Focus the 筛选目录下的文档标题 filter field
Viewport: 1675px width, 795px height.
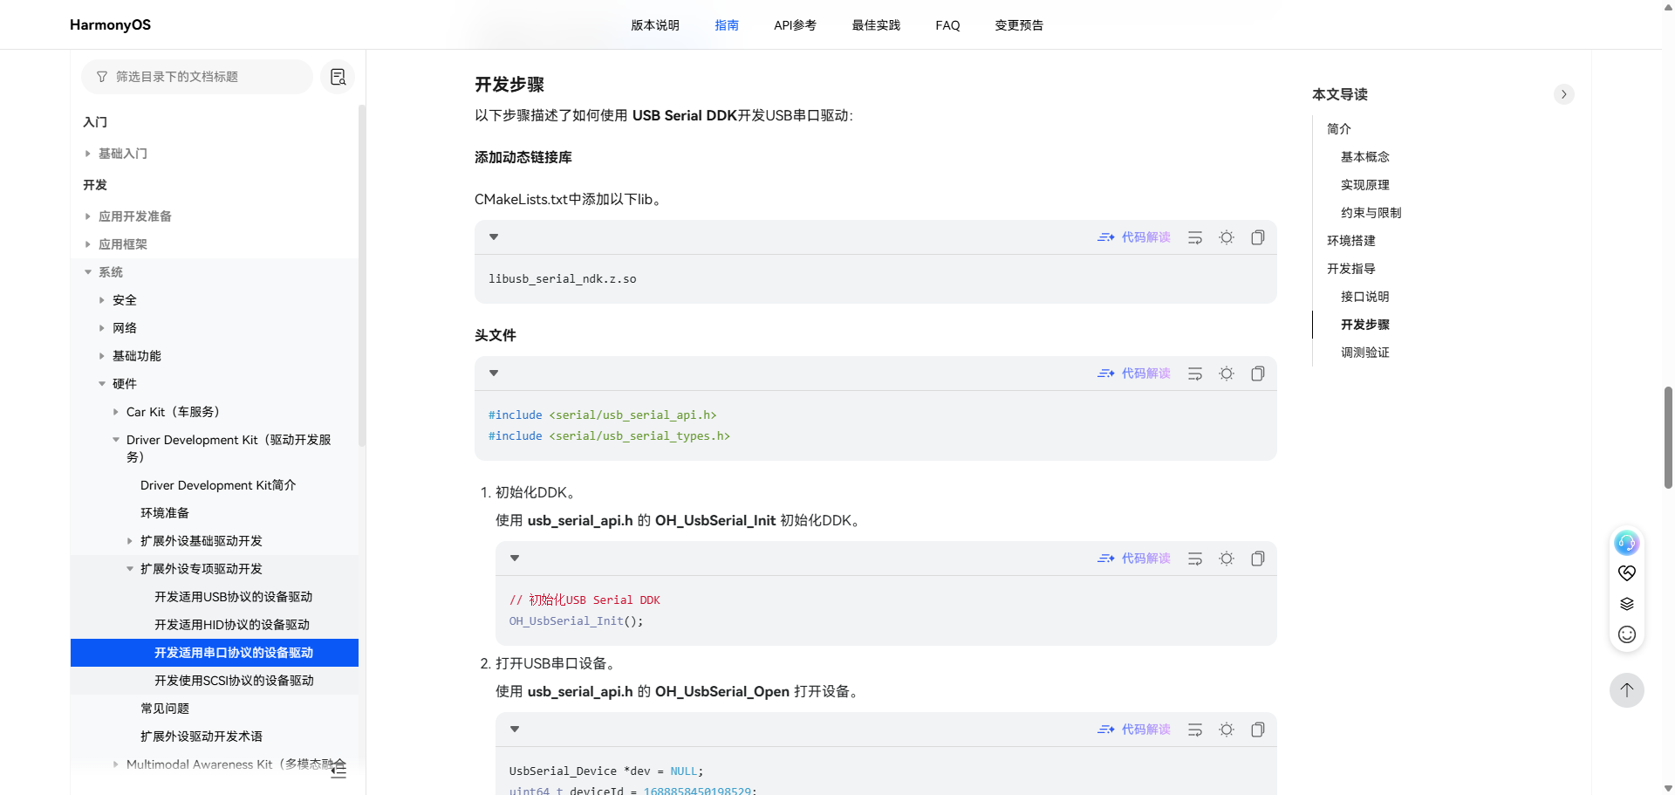click(197, 77)
